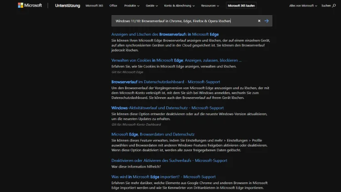Expand Alles von Microsoft dropdown
This screenshot has width=341, height=192.
[303, 5]
